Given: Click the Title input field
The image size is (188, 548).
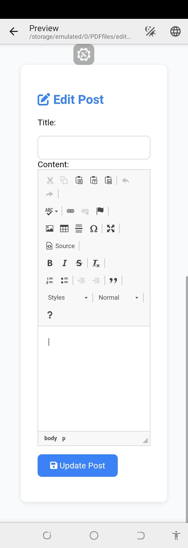Looking at the screenshot, I should click(x=94, y=148).
